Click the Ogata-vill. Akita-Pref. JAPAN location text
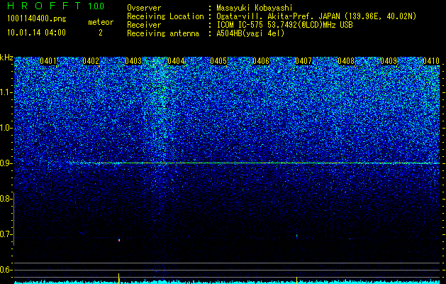446x284 pixels. [x=316, y=16]
